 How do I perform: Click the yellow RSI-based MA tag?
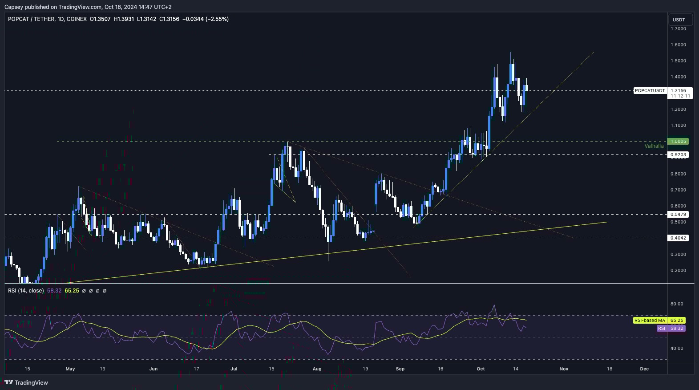(650, 321)
